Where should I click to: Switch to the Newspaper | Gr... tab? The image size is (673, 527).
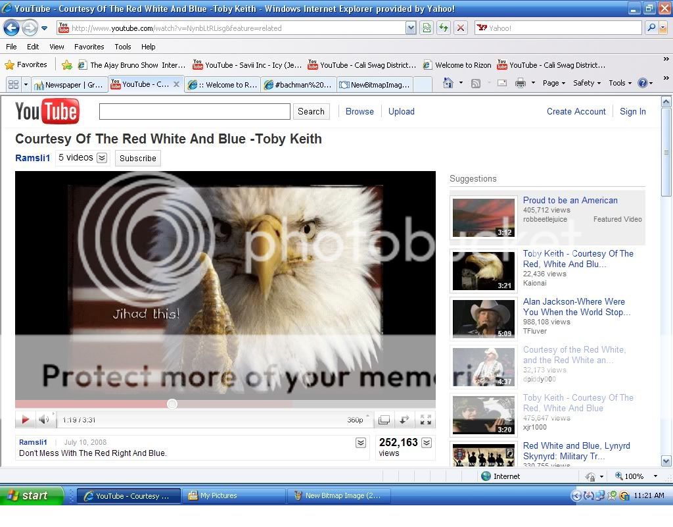point(70,85)
